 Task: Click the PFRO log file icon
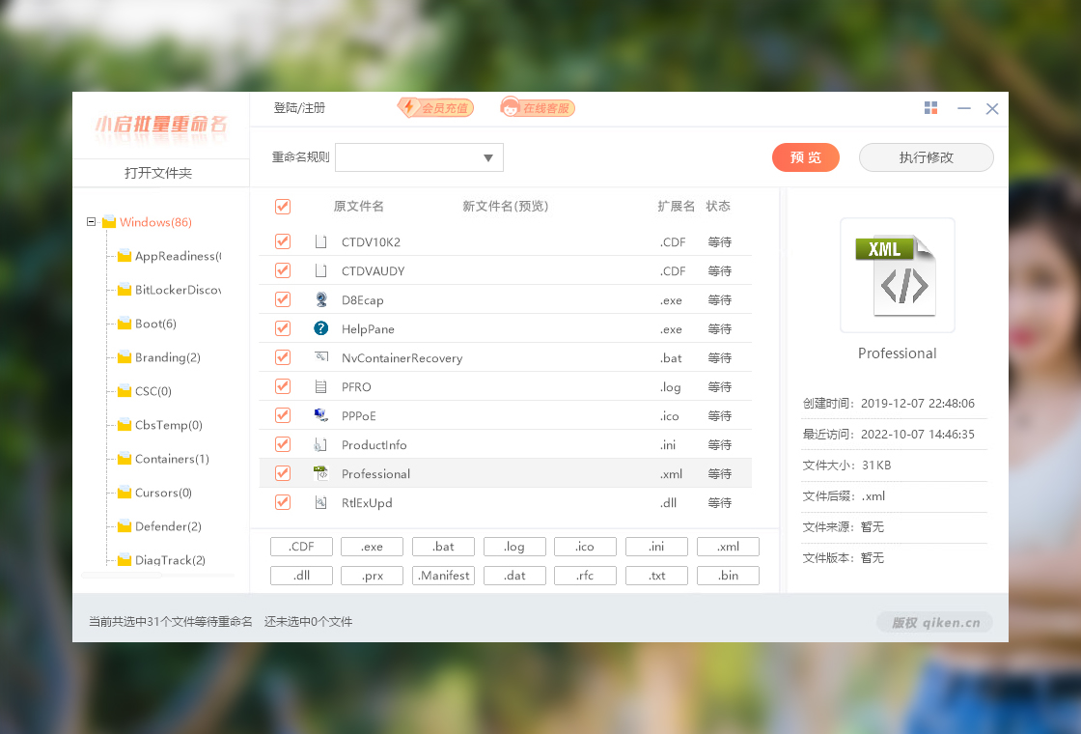coord(320,386)
